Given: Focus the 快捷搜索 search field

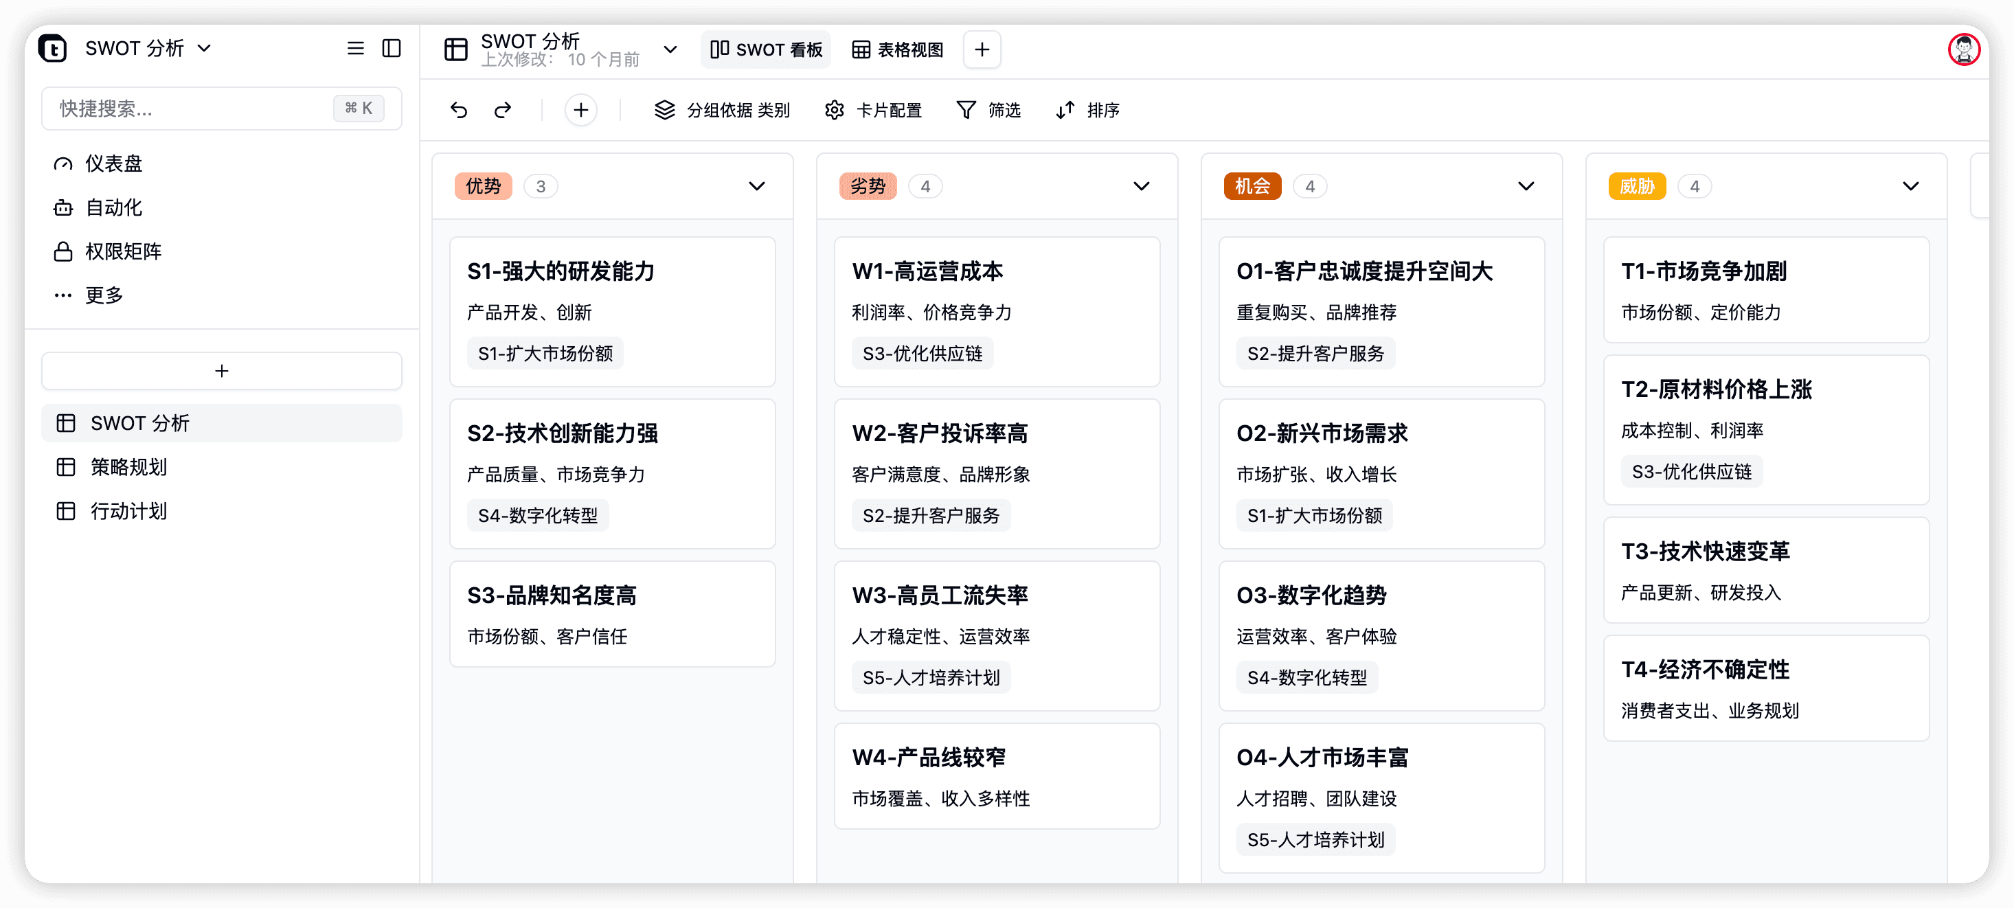Looking at the screenshot, I should 221,109.
